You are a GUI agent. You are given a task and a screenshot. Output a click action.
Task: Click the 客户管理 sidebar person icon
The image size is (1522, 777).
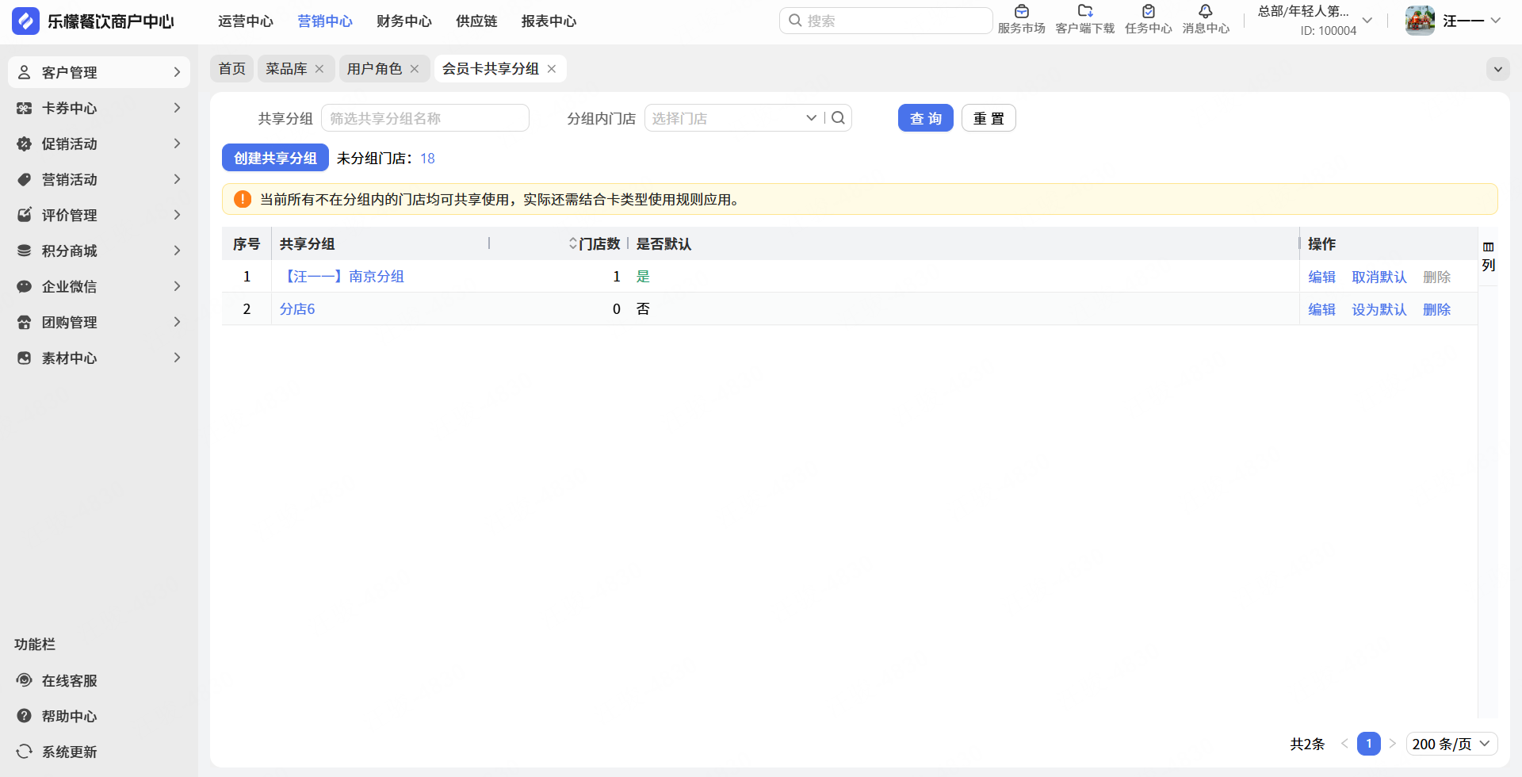[x=25, y=72]
